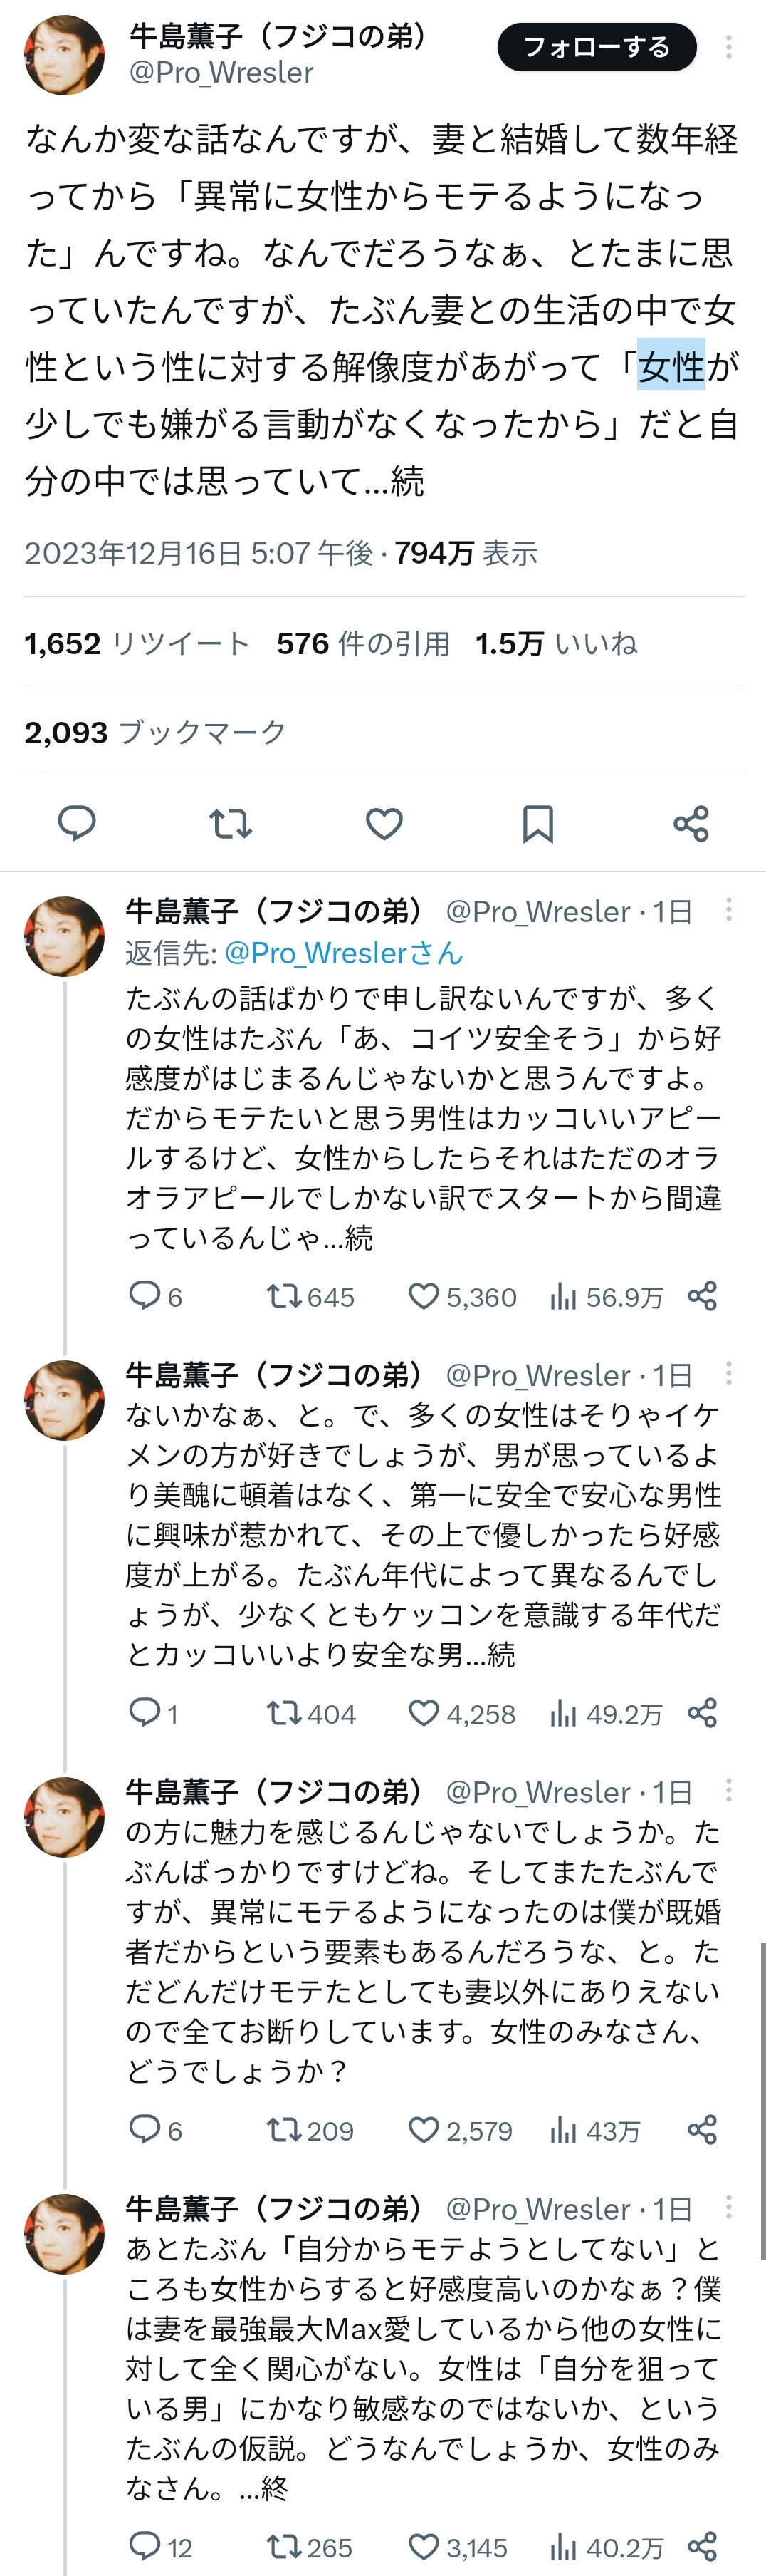Screen dimensions: 766x2576
Task: Open more options menu on main tweet
Action: pyautogui.click(x=729, y=47)
